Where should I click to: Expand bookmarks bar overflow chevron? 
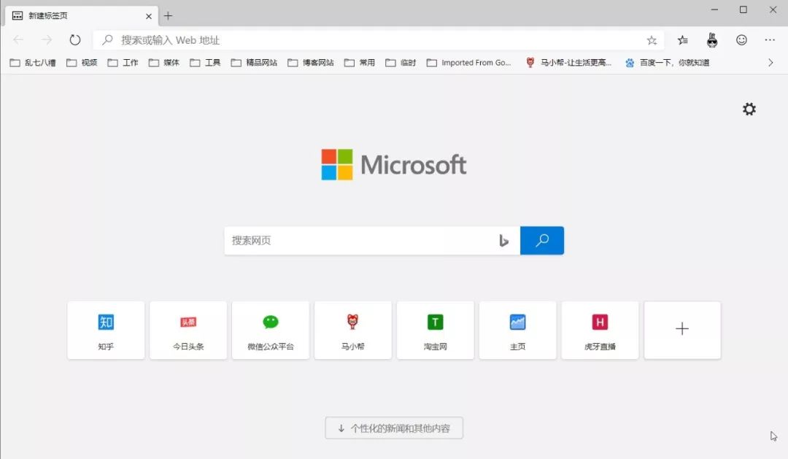coord(770,63)
